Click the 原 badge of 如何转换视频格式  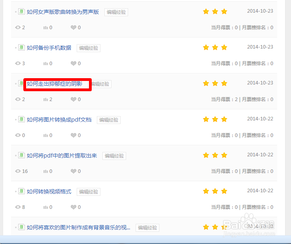coord(21,191)
